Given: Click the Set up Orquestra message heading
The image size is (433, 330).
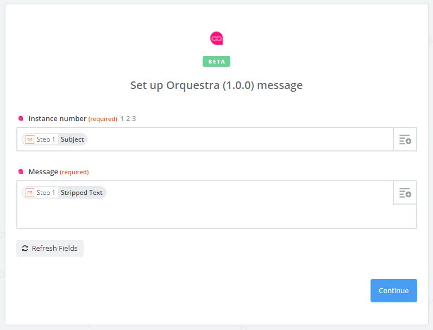Looking at the screenshot, I should coord(216,85).
